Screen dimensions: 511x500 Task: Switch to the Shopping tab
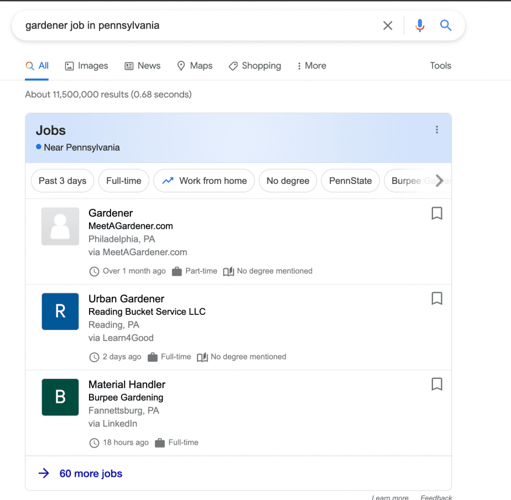click(x=255, y=66)
